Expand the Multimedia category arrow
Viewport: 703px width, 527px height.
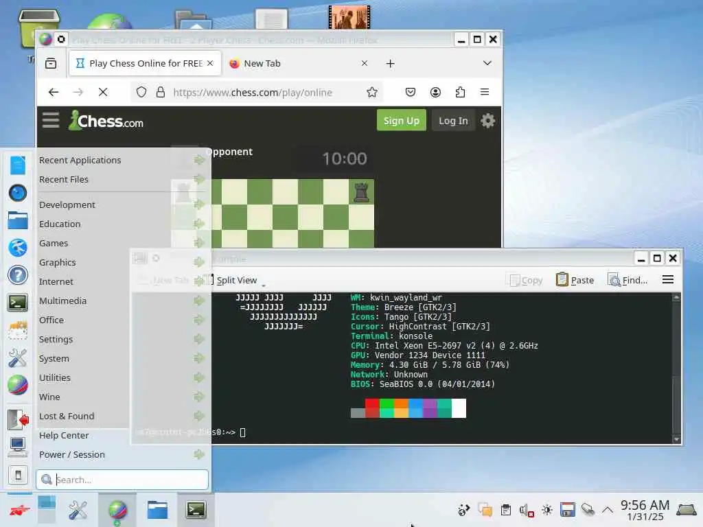tap(199, 301)
